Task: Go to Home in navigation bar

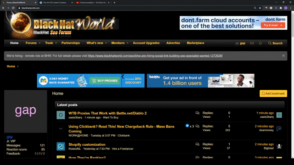Action: 14,43
